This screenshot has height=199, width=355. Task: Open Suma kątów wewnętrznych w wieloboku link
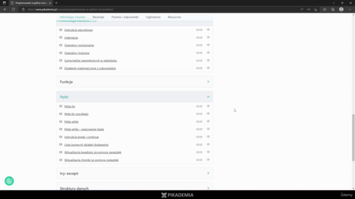[x=90, y=61]
